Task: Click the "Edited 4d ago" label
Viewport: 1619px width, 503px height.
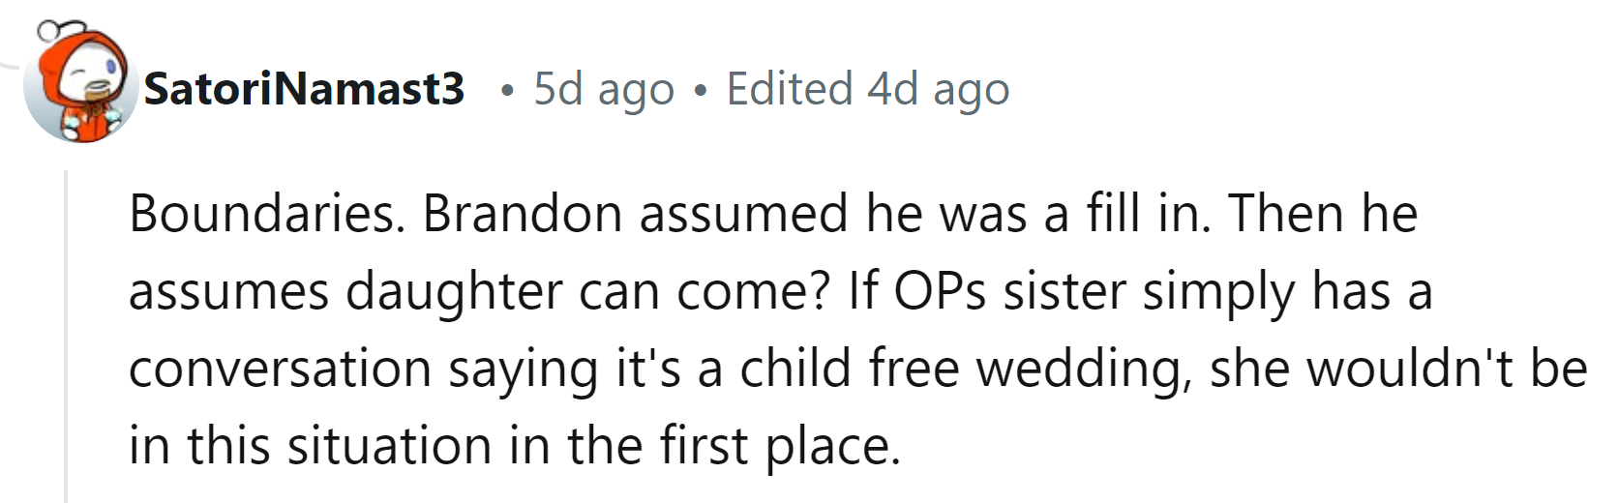Action: [x=868, y=90]
